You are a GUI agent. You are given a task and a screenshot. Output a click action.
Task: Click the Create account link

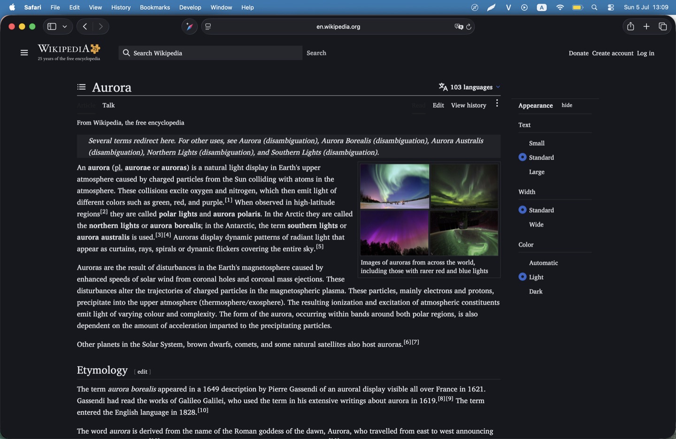(x=613, y=53)
